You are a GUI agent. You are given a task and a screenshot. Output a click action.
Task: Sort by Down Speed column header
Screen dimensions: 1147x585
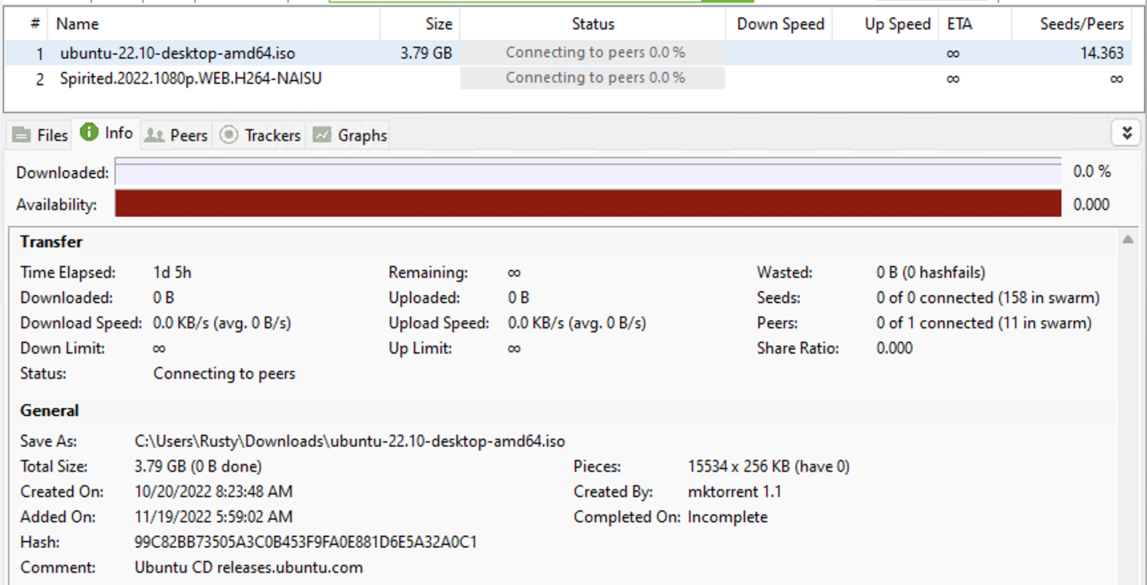point(779,24)
